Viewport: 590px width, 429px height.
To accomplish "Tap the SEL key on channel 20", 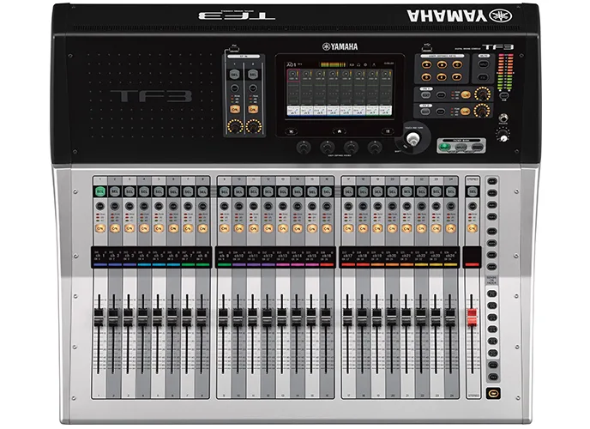I will click(x=392, y=192).
